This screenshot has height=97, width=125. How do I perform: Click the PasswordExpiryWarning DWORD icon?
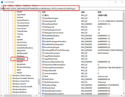click(43, 62)
